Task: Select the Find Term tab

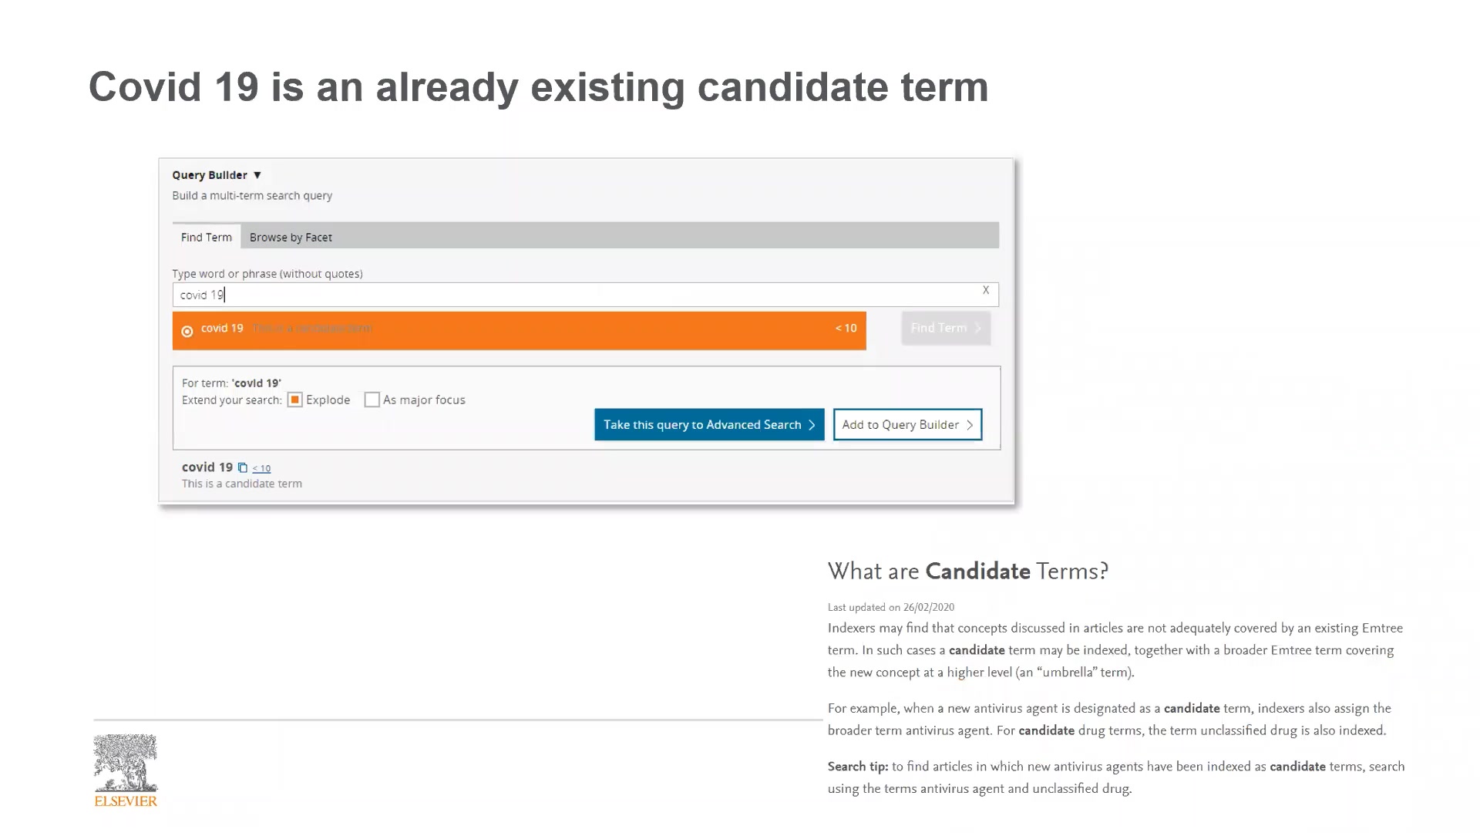Action: [207, 237]
